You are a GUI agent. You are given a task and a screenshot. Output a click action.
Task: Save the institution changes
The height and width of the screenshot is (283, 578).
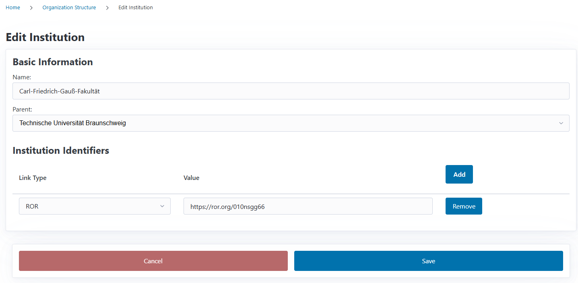pyautogui.click(x=428, y=261)
